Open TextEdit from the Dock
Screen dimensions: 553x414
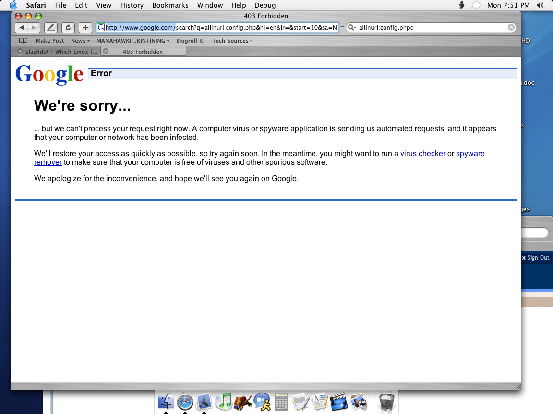tap(301, 402)
